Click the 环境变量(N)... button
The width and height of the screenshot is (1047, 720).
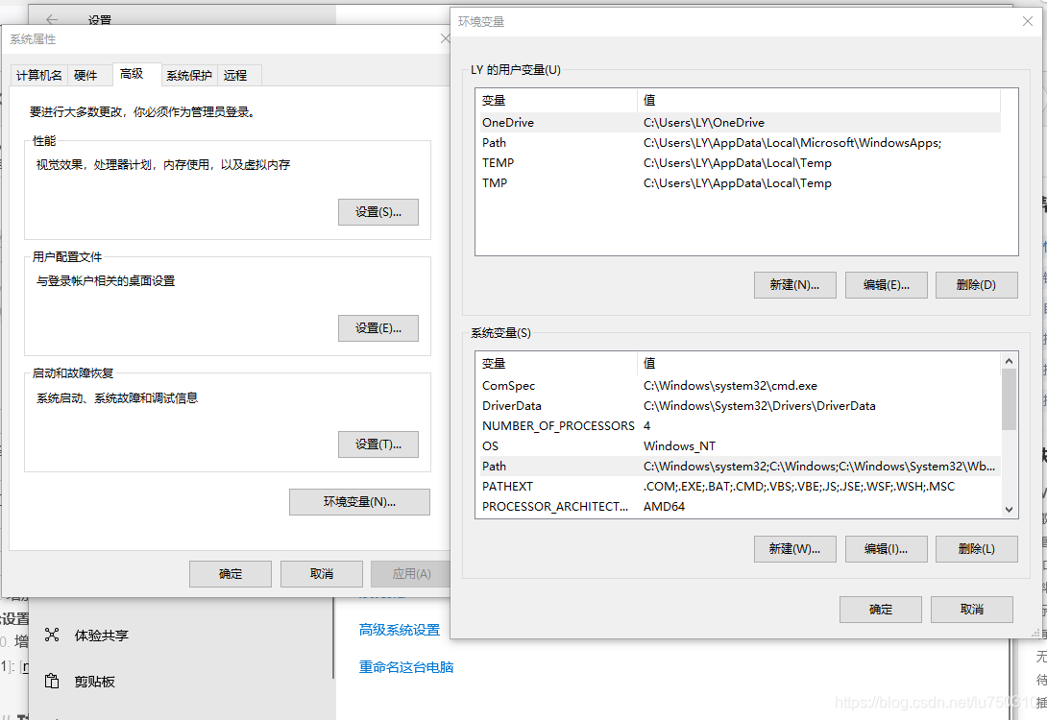(359, 502)
